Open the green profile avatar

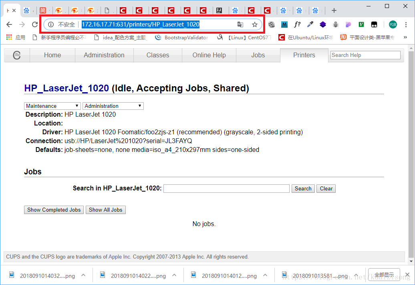click(x=393, y=24)
